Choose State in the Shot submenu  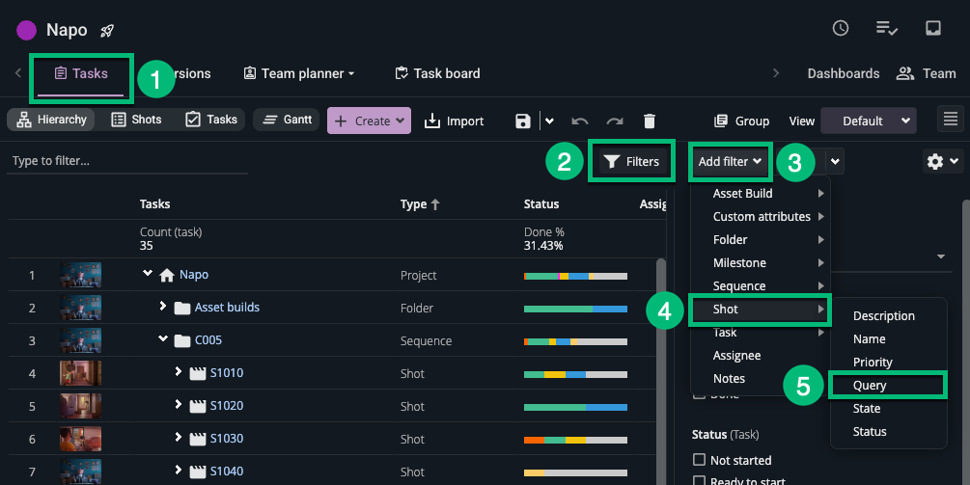(x=888, y=409)
